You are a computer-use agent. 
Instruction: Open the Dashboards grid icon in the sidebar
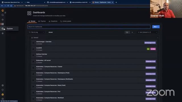[3, 24]
